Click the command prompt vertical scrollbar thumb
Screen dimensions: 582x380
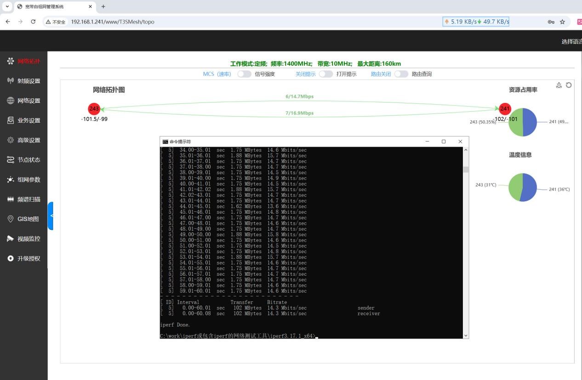click(x=466, y=170)
